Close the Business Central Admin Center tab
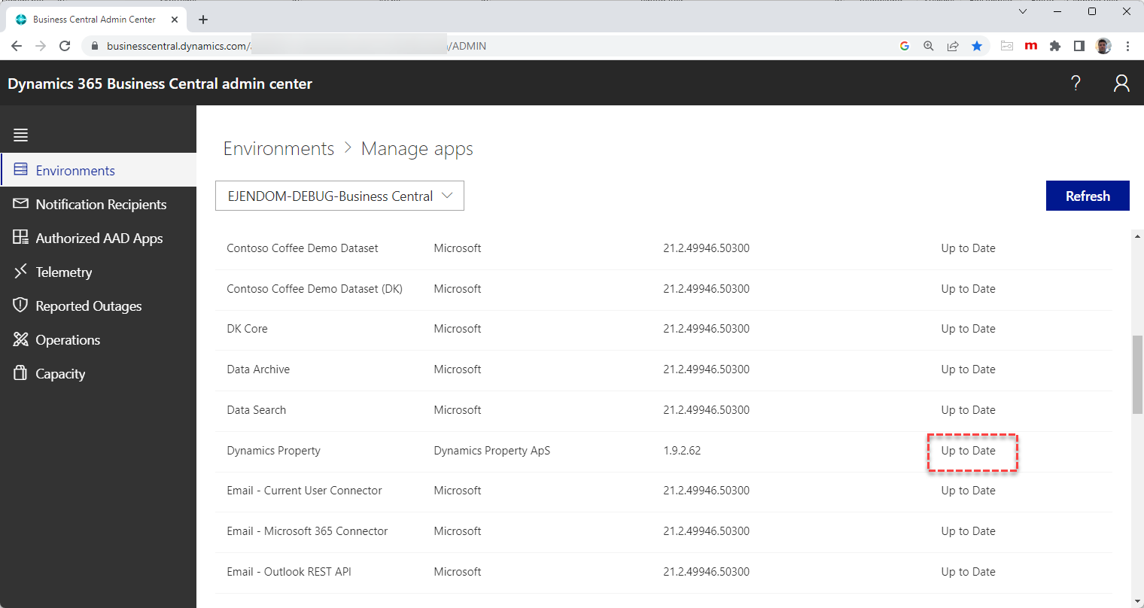This screenshot has width=1144, height=608. point(175,20)
